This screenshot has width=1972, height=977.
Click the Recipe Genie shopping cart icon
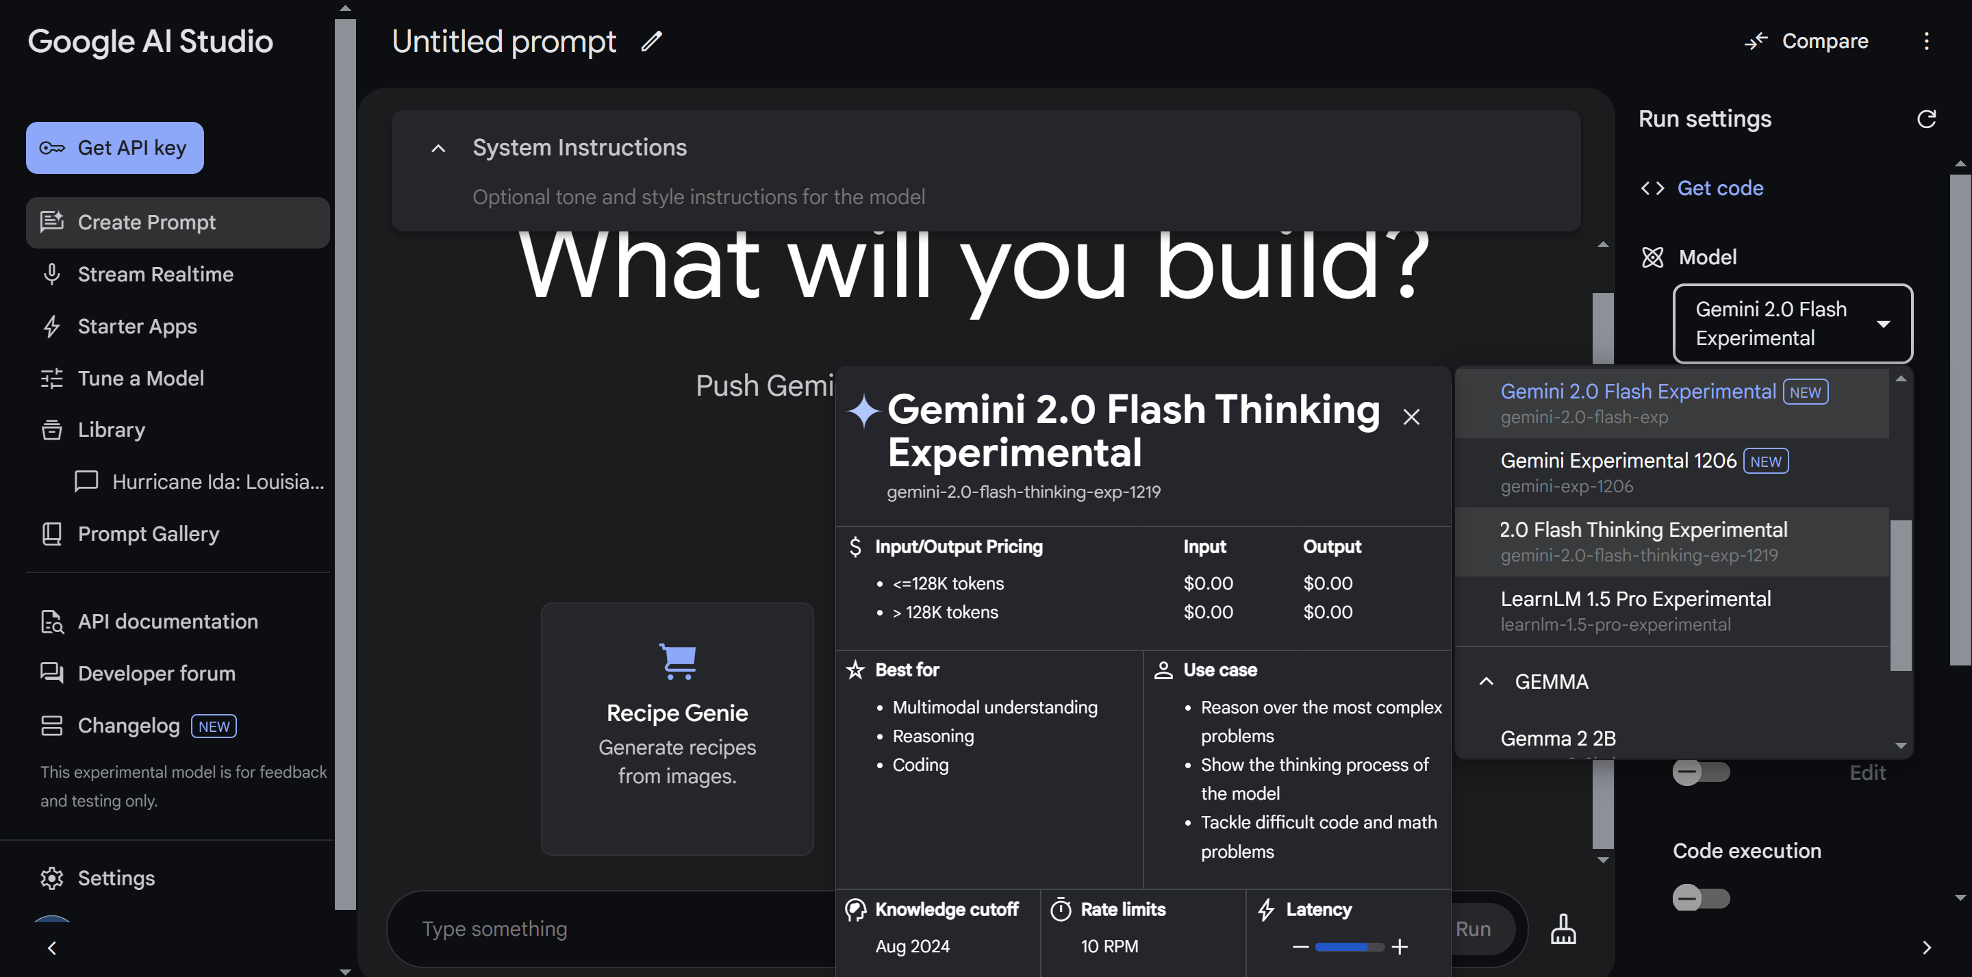point(677,661)
